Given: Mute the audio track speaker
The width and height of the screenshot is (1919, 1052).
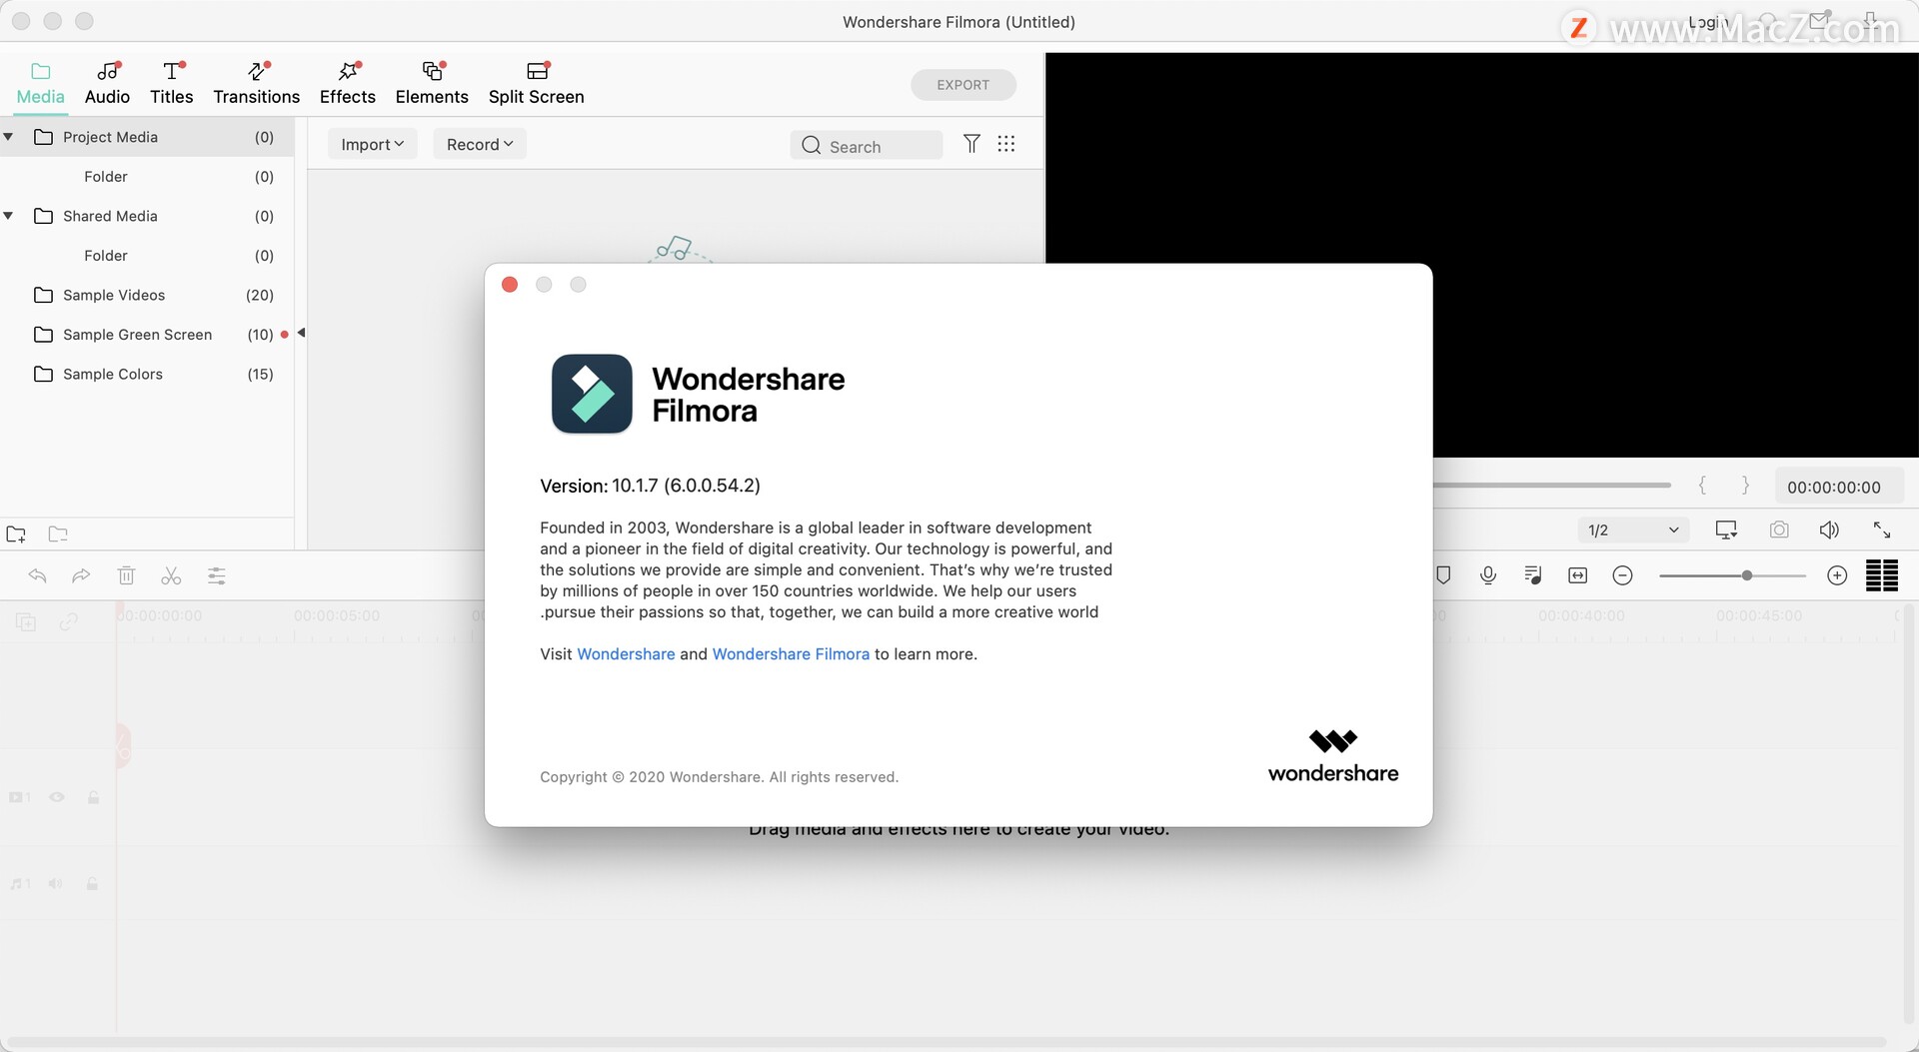Looking at the screenshot, I should (x=56, y=884).
